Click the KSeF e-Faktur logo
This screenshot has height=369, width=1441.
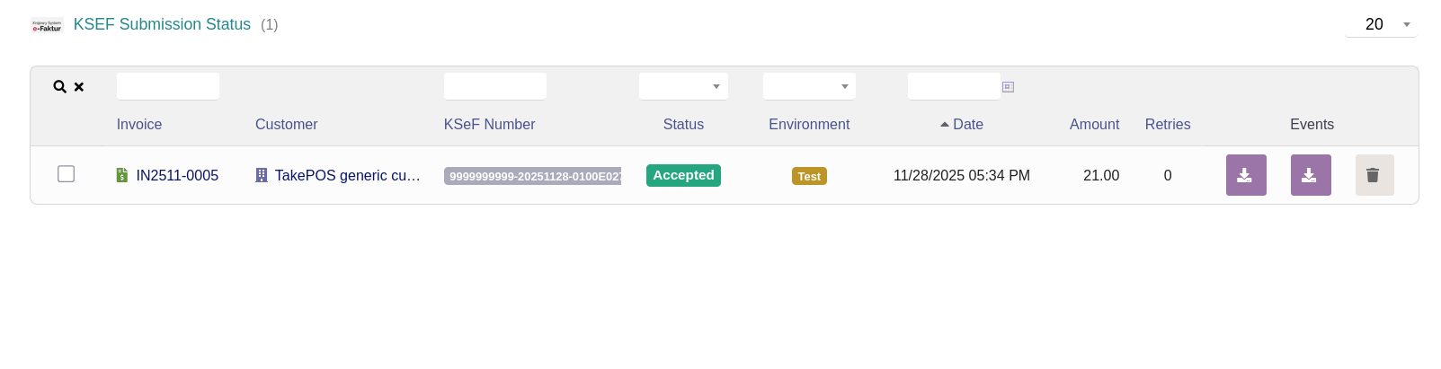pos(47,25)
